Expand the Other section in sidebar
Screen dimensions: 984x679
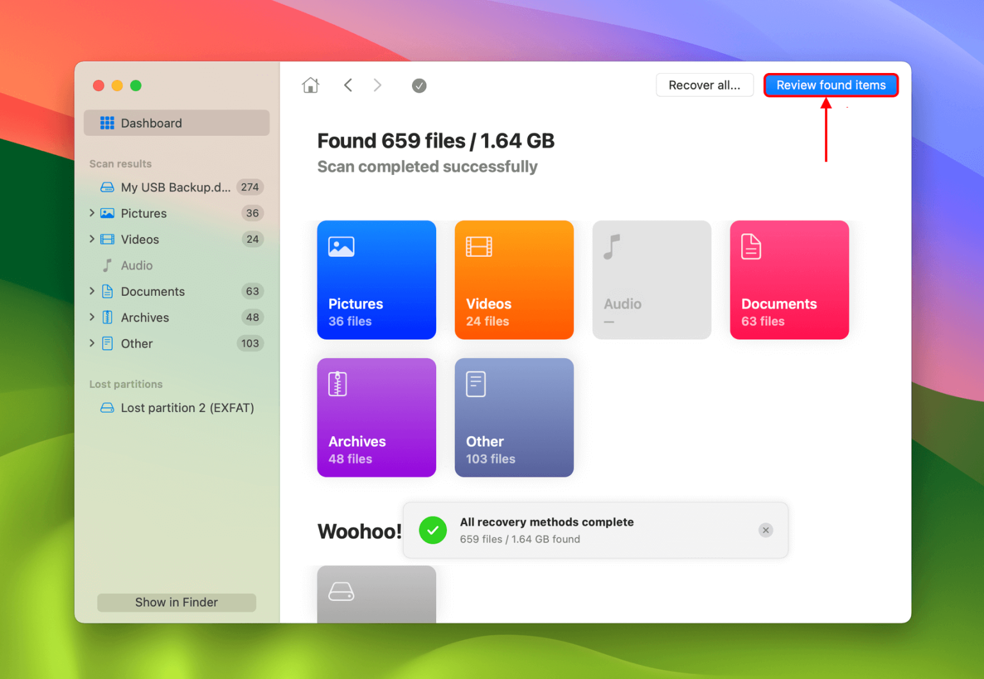pos(92,343)
